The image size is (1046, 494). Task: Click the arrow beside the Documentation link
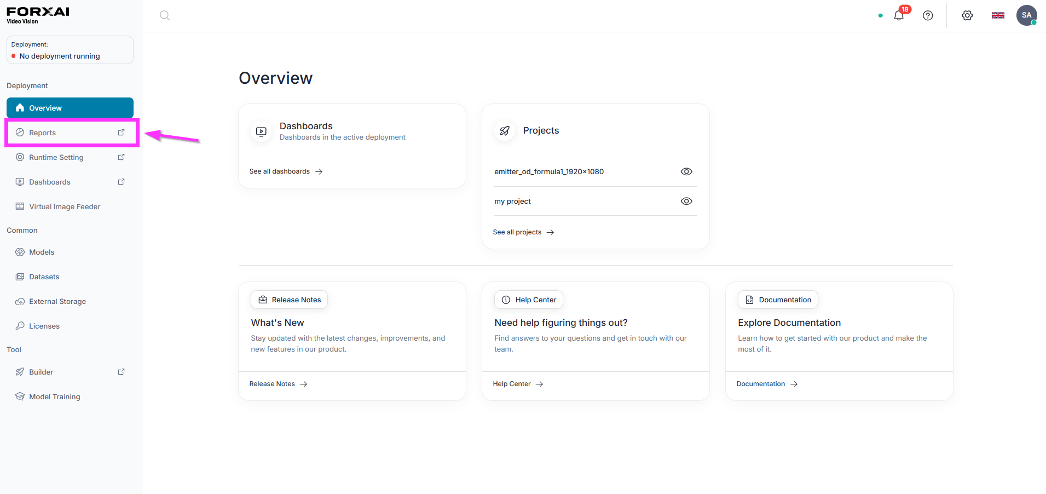coord(794,384)
